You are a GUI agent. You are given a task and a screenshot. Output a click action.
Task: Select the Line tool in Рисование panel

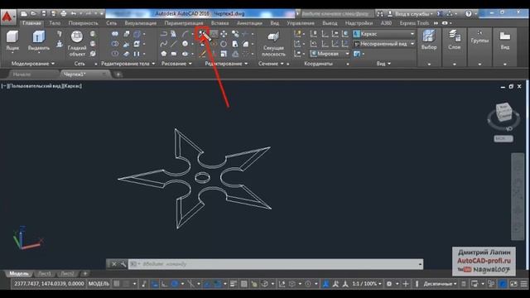(x=174, y=44)
